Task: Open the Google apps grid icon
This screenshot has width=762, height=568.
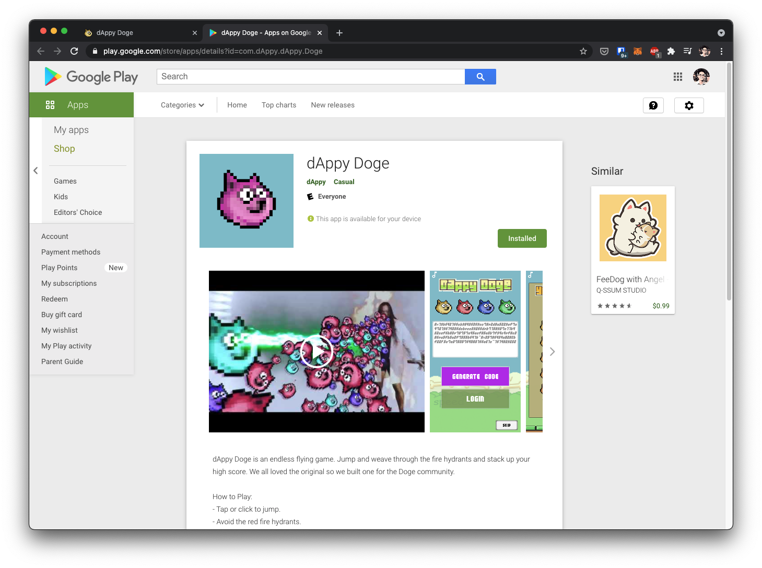Action: (x=678, y=77)
